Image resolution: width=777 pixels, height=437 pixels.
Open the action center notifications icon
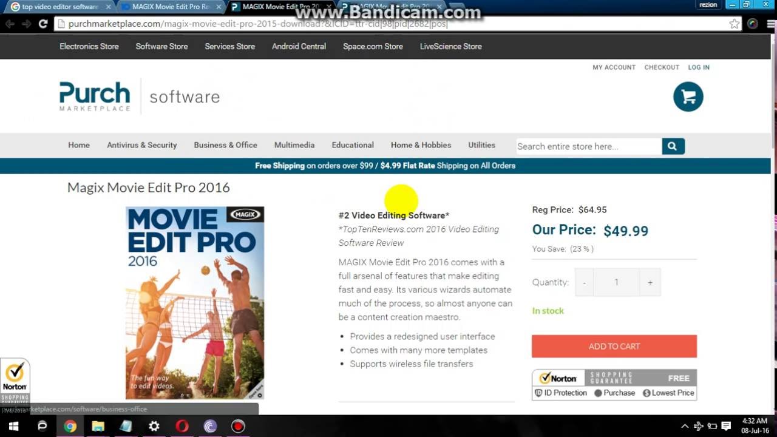[725, 426]
